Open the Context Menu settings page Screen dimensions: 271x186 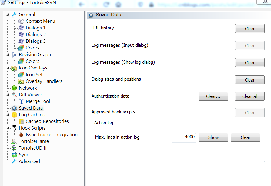click(40, 21)
